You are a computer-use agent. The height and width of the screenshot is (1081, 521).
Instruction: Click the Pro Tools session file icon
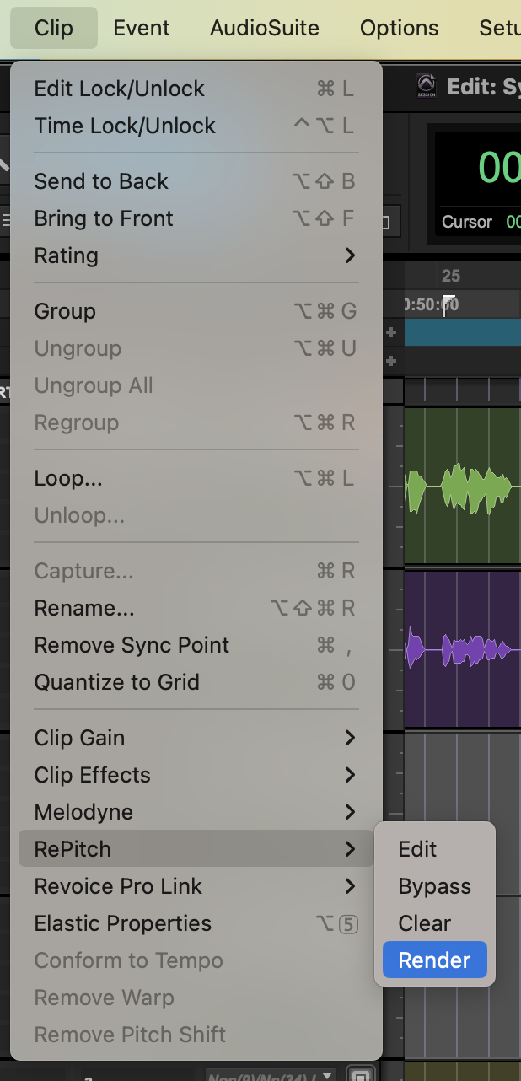pyautogui.click(x=426, y=87)
